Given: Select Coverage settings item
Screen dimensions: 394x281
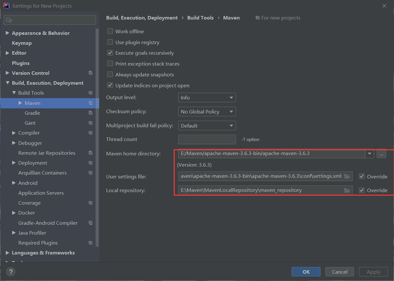Looking at the screenshot, I should [29, 203].
